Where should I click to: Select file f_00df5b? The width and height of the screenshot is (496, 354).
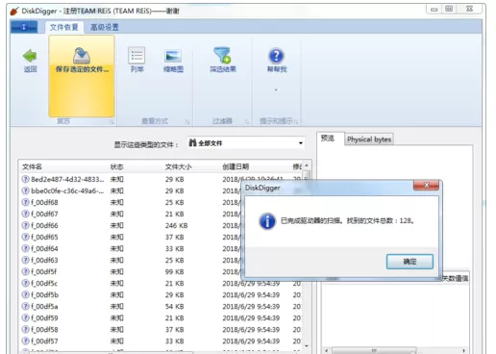44,294
